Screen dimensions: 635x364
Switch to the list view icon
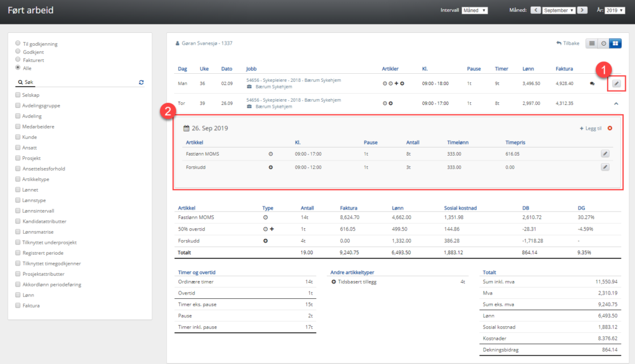592,43
